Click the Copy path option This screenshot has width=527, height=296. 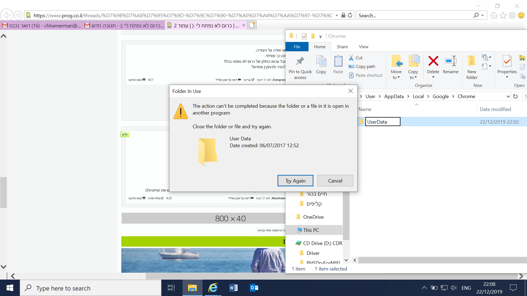pos(365,67)
